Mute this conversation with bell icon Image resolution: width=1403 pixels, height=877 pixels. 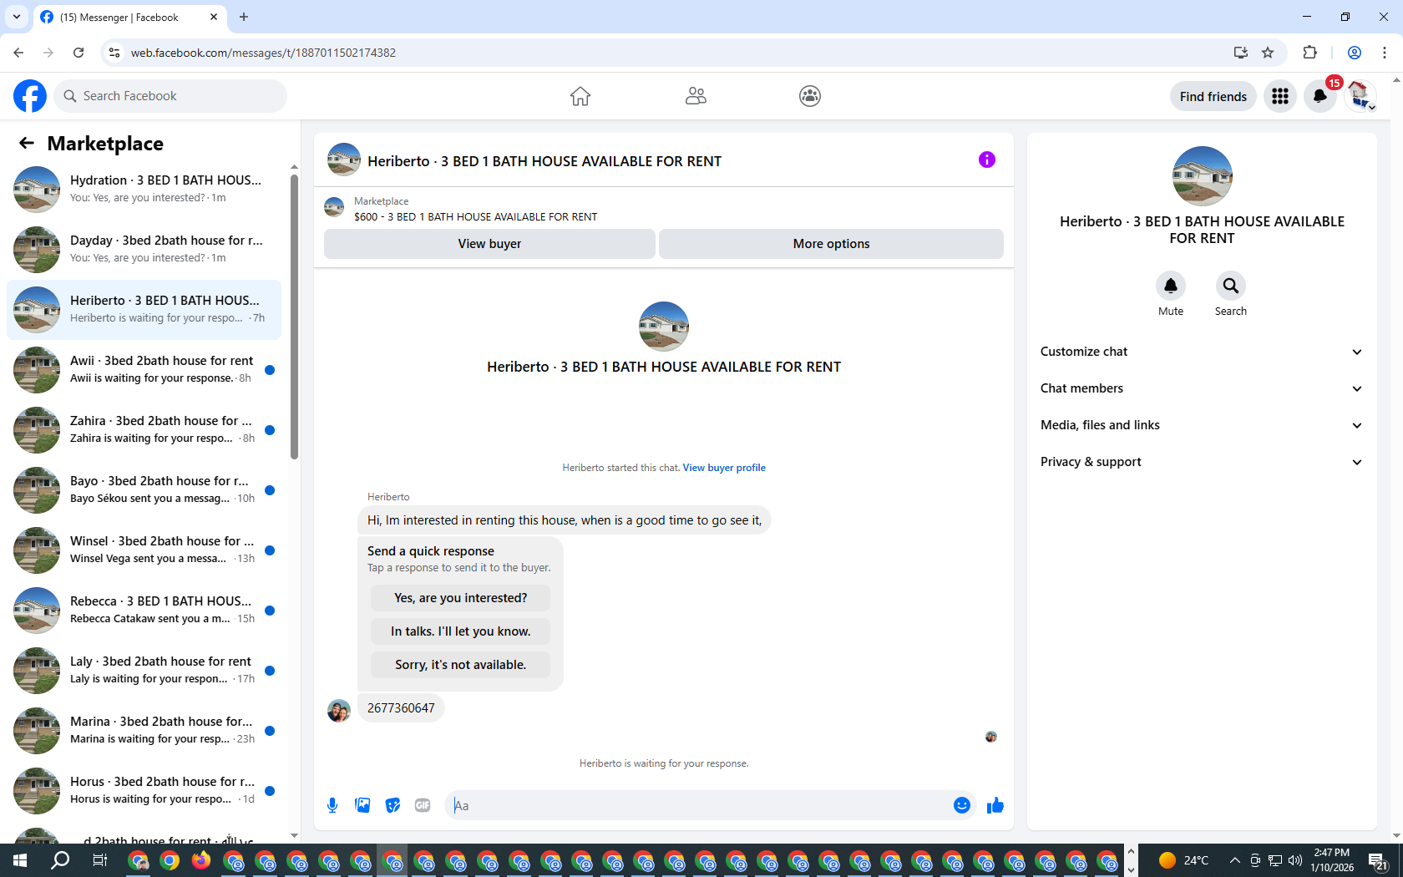(x=1171, y=286)
